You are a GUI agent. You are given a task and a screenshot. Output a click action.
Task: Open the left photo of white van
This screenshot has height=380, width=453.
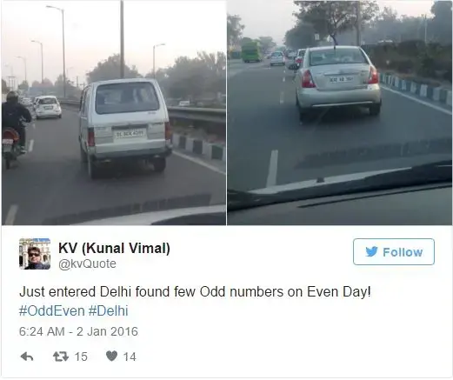[x=114, y=112]
